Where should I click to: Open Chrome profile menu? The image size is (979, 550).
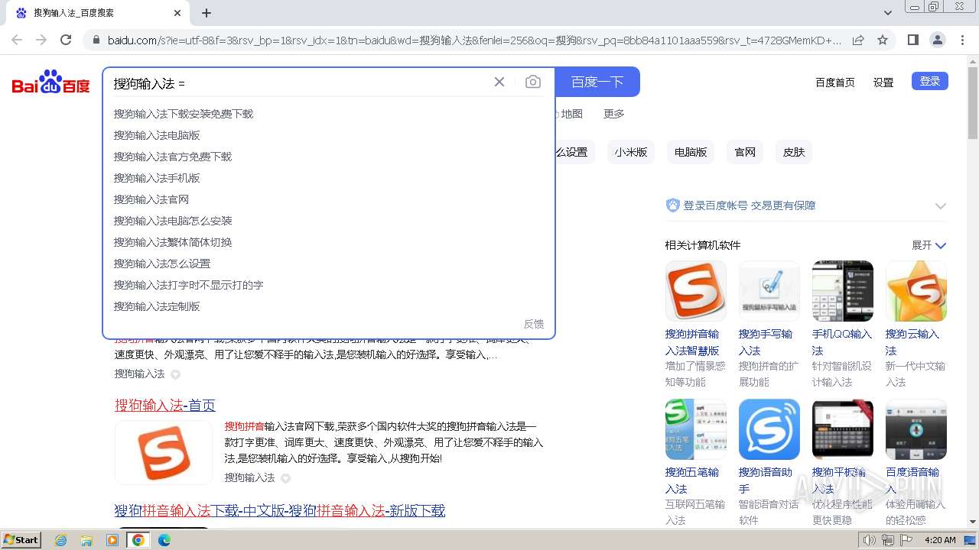(937, 40)
